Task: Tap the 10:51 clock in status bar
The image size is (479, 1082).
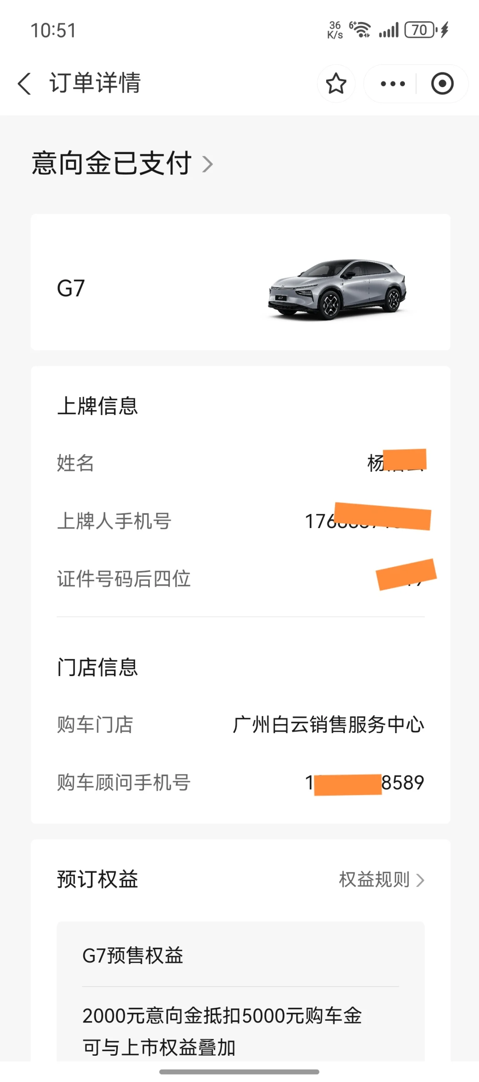Action: click(53, 30)
